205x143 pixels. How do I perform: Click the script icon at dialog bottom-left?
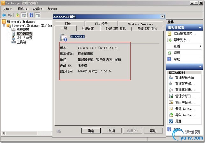59,131
